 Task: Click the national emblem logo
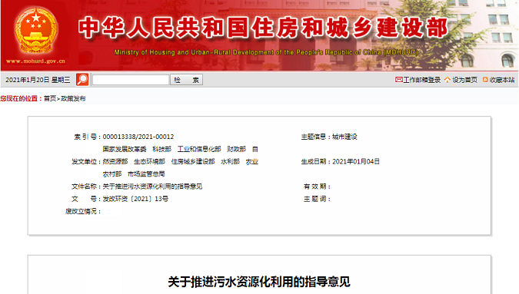[x=35, y=31]
